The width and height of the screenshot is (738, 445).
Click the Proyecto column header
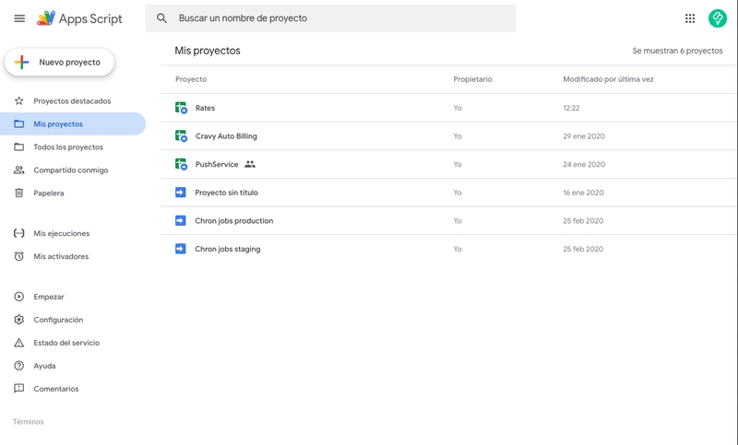(x=191, y=79)
